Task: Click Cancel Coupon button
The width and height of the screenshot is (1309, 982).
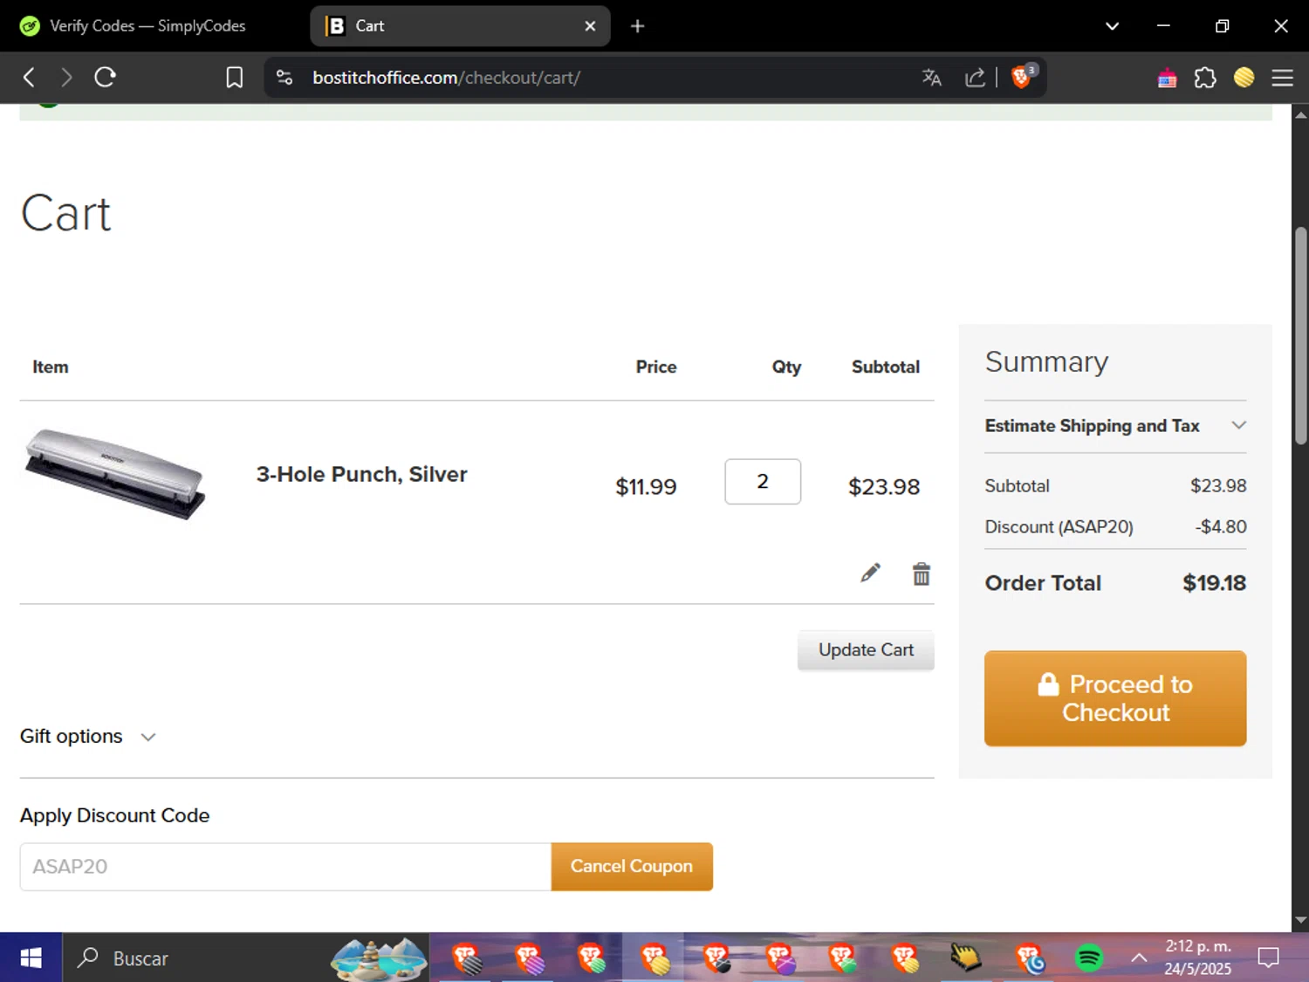Action: [632, 867]
